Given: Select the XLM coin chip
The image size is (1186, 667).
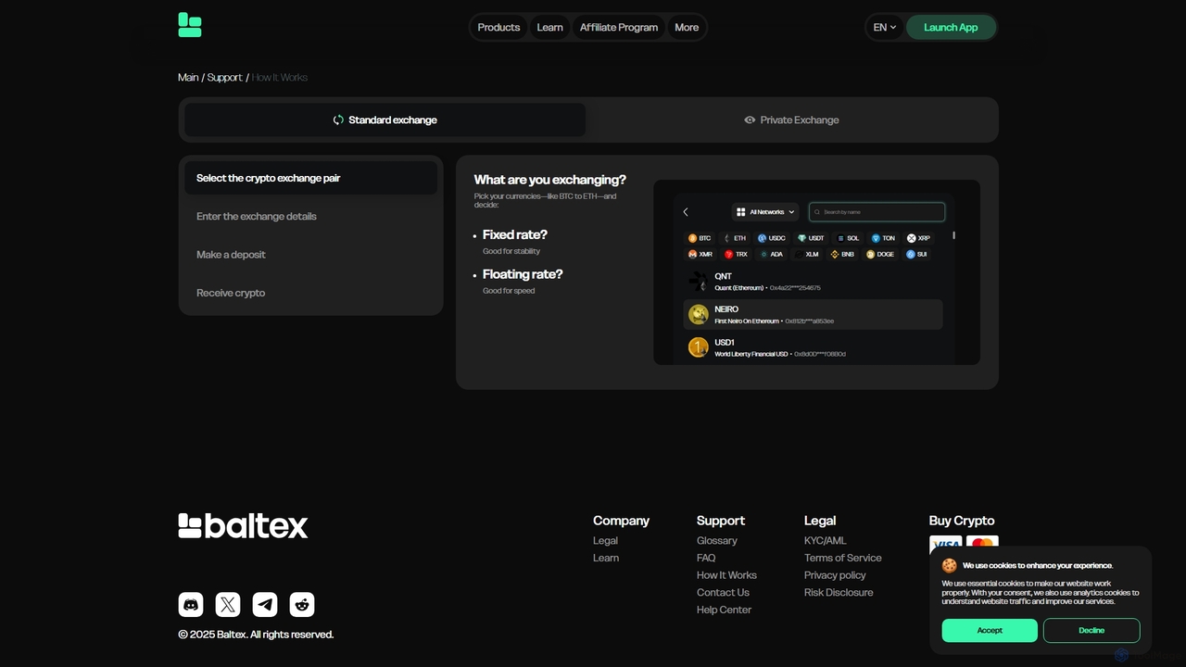Looking at the screenshot, I should pyautogui.click(x=807, y=254).
